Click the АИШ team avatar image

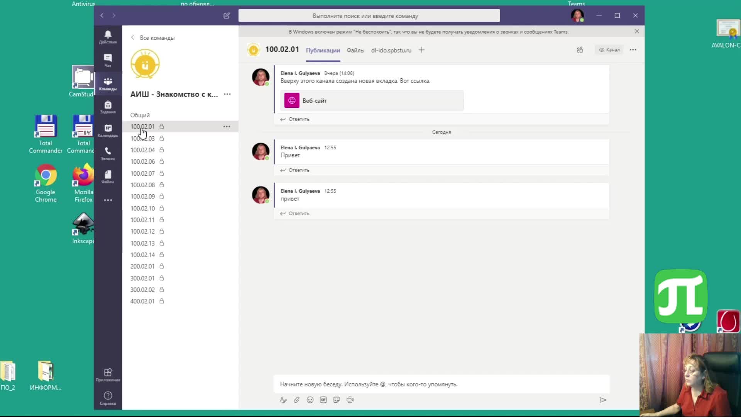point(145,64)
